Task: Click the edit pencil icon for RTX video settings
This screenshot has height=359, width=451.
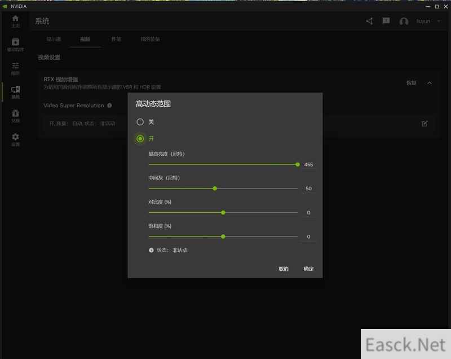Action: tap(425, 124)
